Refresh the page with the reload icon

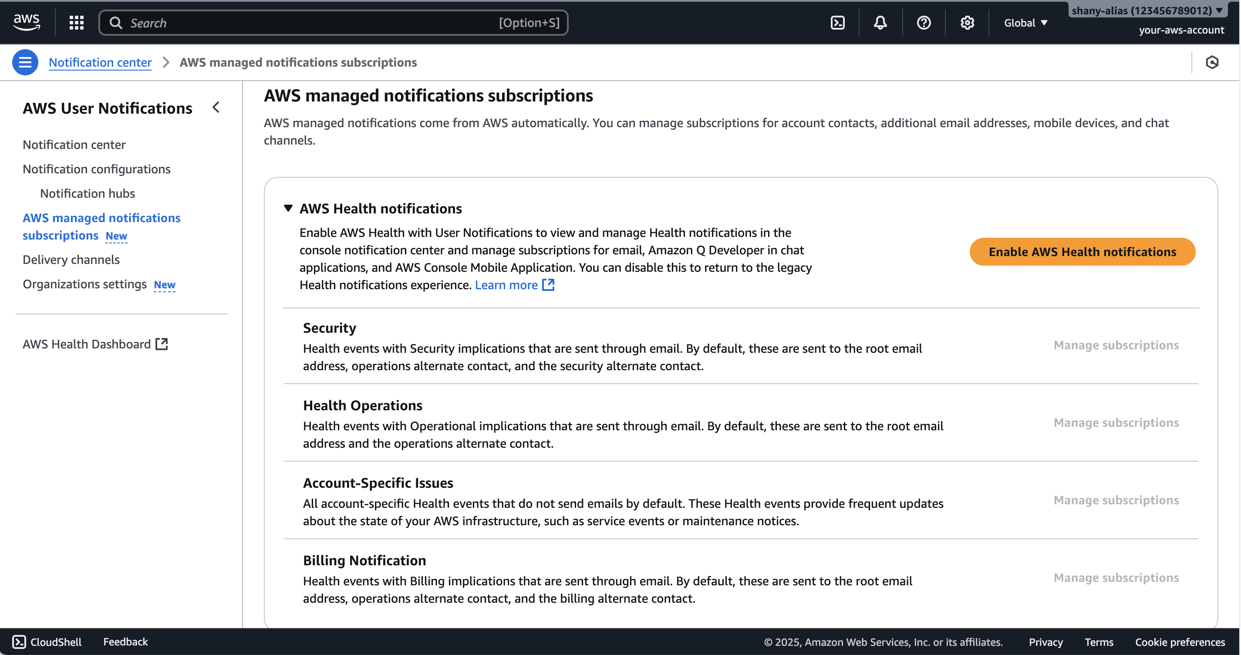coord(1213,62)
